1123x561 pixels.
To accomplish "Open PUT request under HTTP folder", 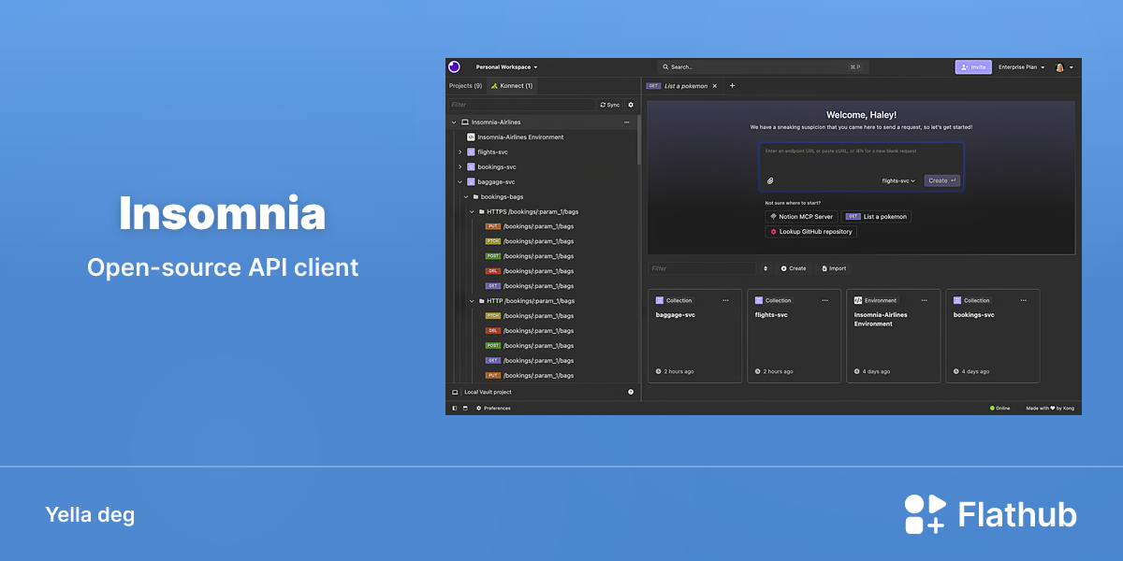I will tap(530, 376).
